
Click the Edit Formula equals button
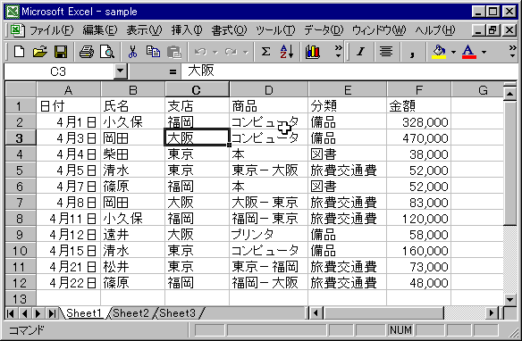point(173,71)
